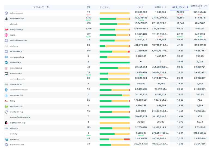Screen dimensions: 213x151
Task: Click the www.nikkansports.com blue icon
Action: coord(6,90)
